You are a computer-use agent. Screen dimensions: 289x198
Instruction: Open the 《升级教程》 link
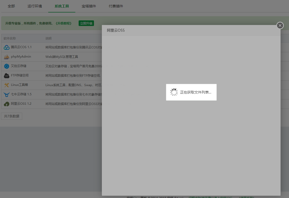64,23
